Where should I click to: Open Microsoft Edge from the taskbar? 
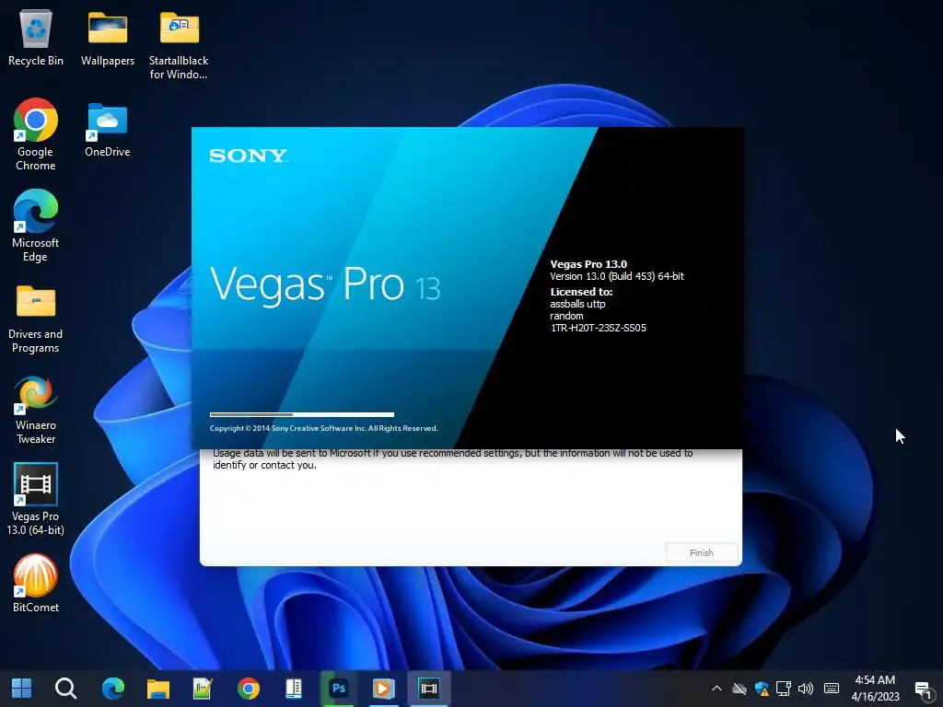[112, 689]
